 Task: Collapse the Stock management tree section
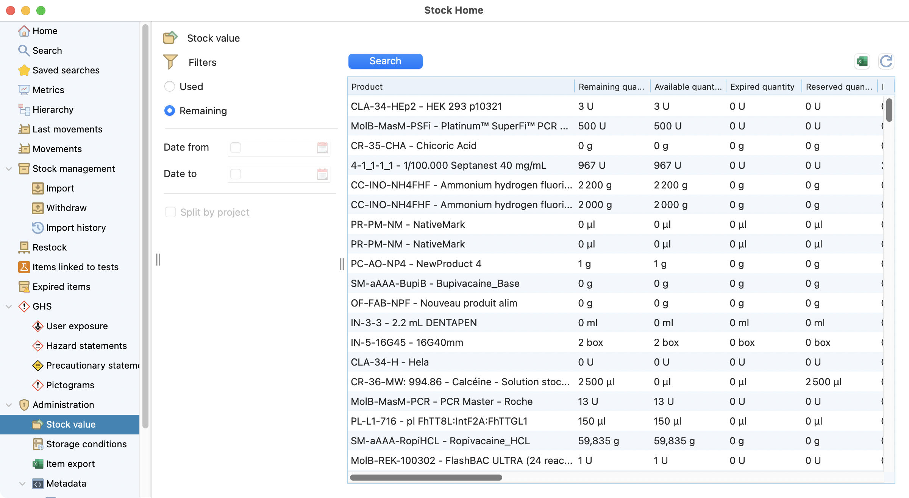pyautogui.click(x=9, y=169)
